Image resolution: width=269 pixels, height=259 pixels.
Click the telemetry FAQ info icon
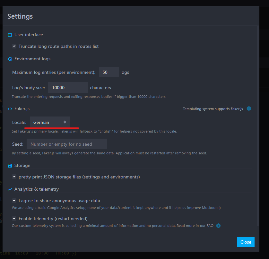click(218, 226)
